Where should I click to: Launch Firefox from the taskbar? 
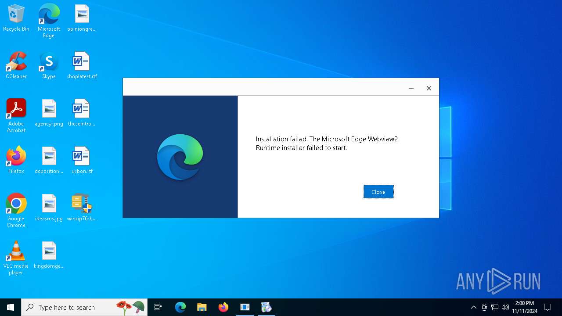pyautogui.click(x=223, y=307)
